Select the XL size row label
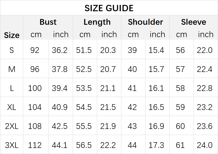 tap(12, 107)
